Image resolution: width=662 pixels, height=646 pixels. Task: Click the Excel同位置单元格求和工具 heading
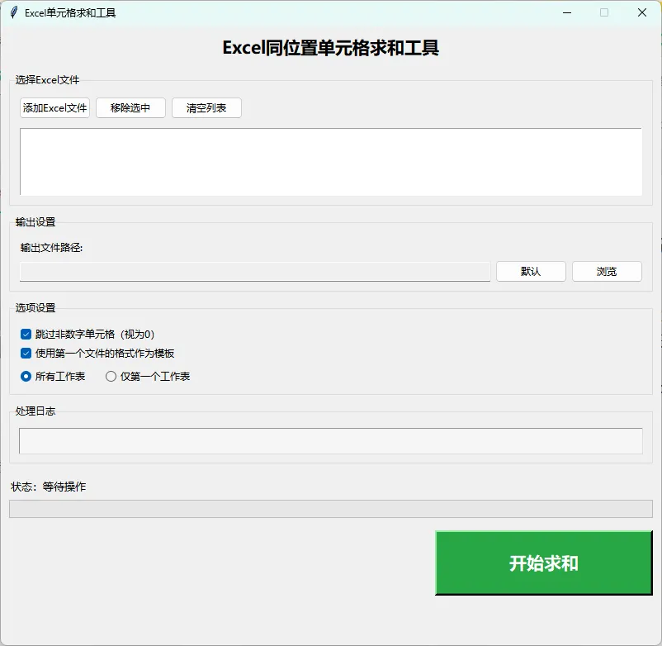pyautogui.click(x=330, y=48)
